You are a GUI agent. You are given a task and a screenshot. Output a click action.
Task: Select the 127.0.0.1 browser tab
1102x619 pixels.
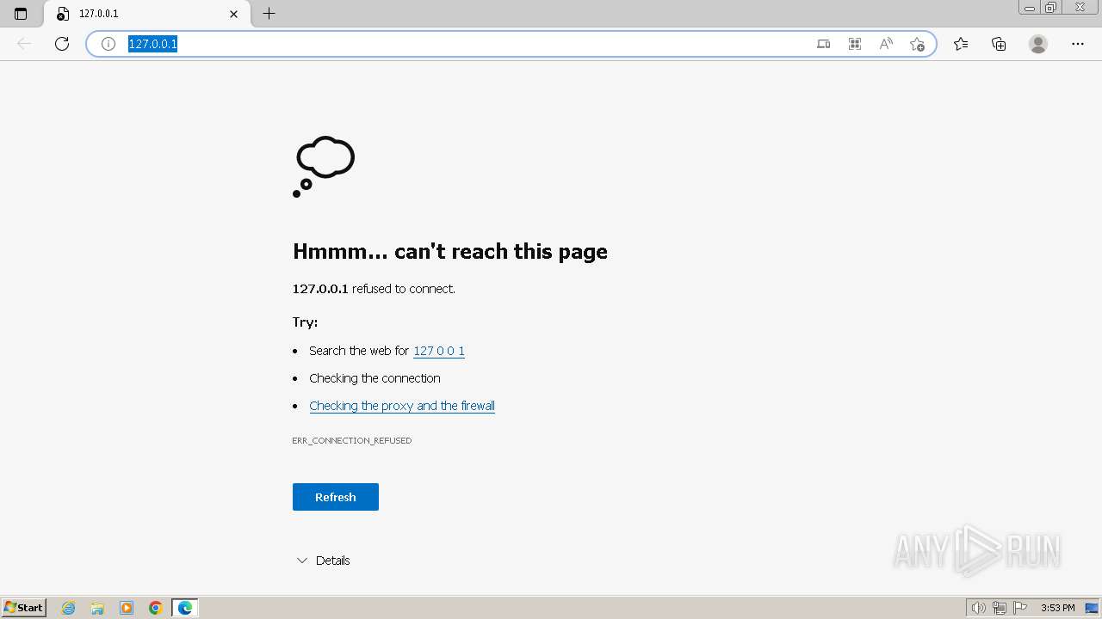(146, 14)
